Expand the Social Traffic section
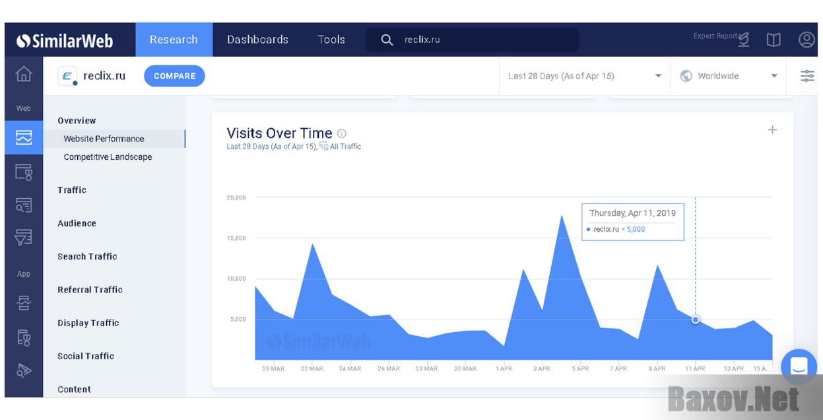The image size is (823, 420). point(86,356)
